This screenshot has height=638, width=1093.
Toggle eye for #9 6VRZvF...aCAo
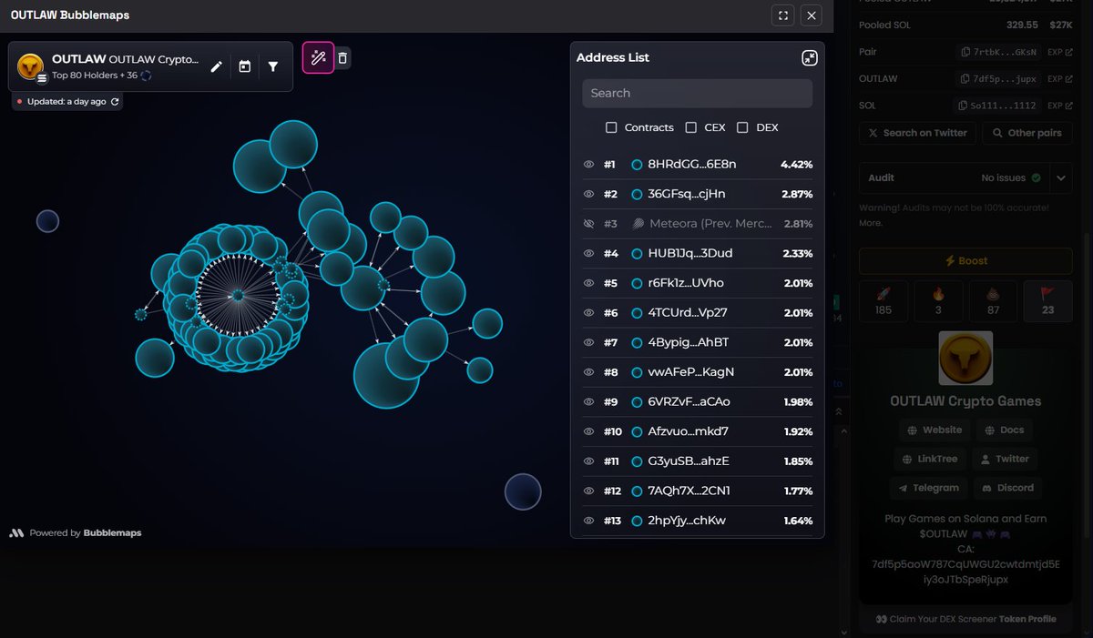588,401
